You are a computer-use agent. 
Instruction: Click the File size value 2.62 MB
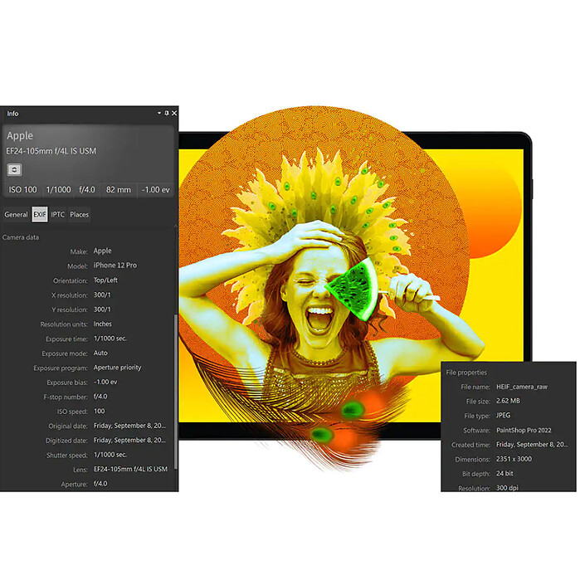[508, 401]
